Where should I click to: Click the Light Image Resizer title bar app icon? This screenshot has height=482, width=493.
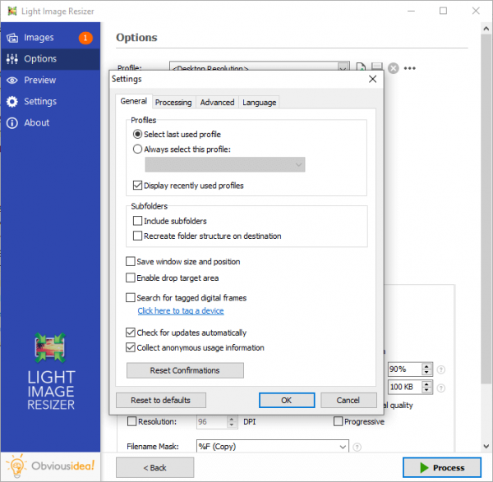12,11
